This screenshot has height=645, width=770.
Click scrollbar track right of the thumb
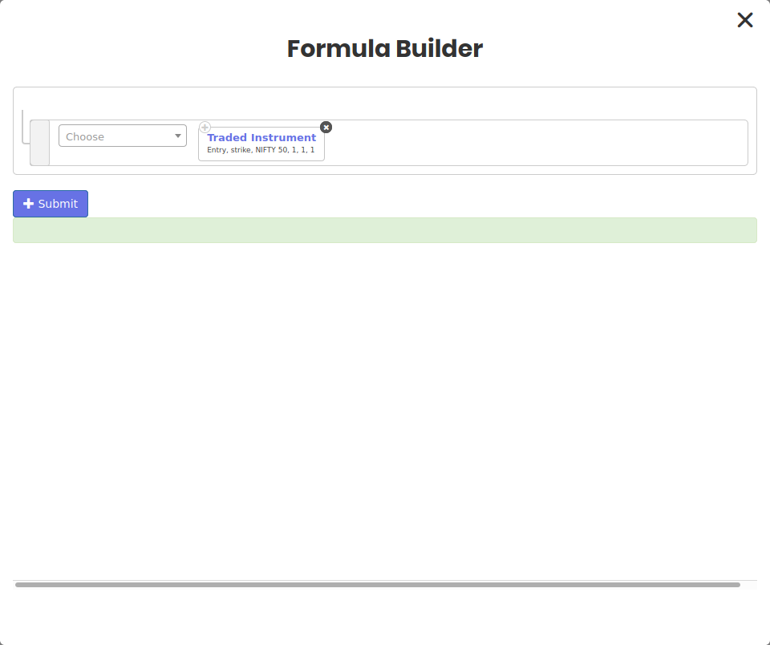point(748,585)
